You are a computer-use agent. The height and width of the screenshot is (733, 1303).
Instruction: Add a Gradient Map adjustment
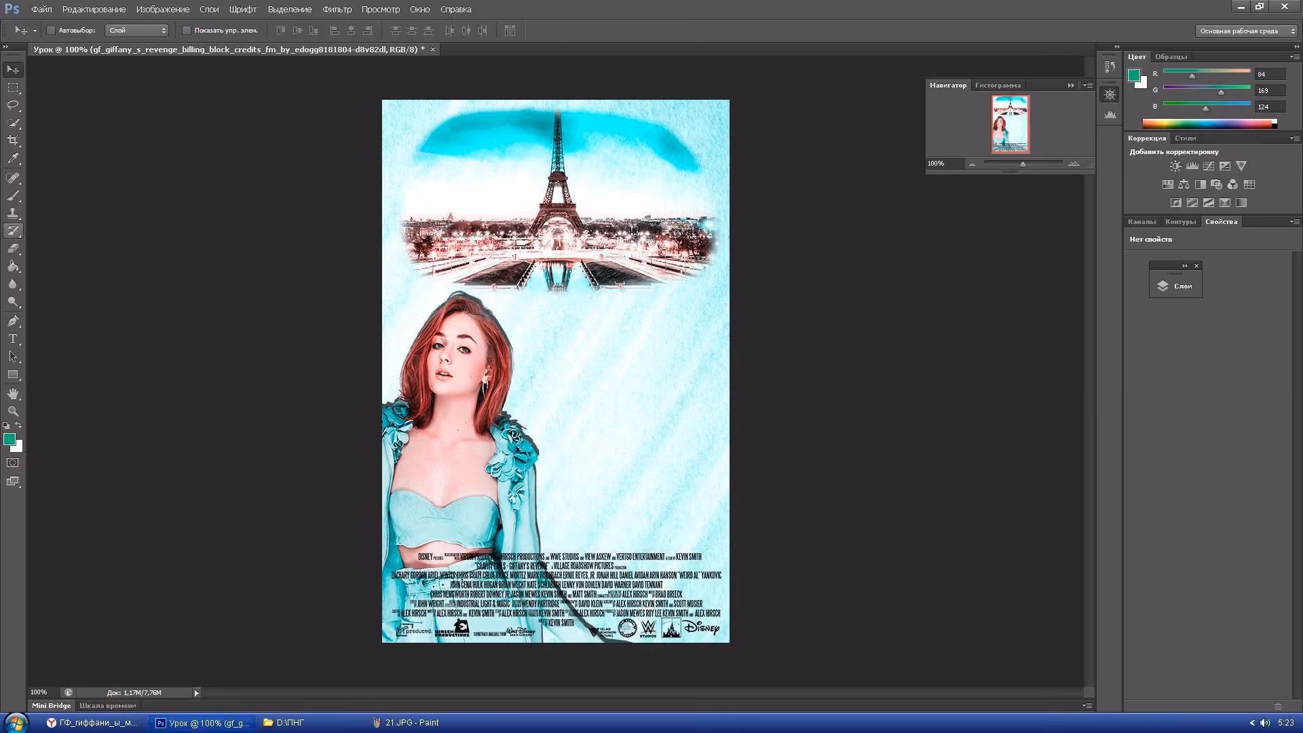click(1241, 202)
